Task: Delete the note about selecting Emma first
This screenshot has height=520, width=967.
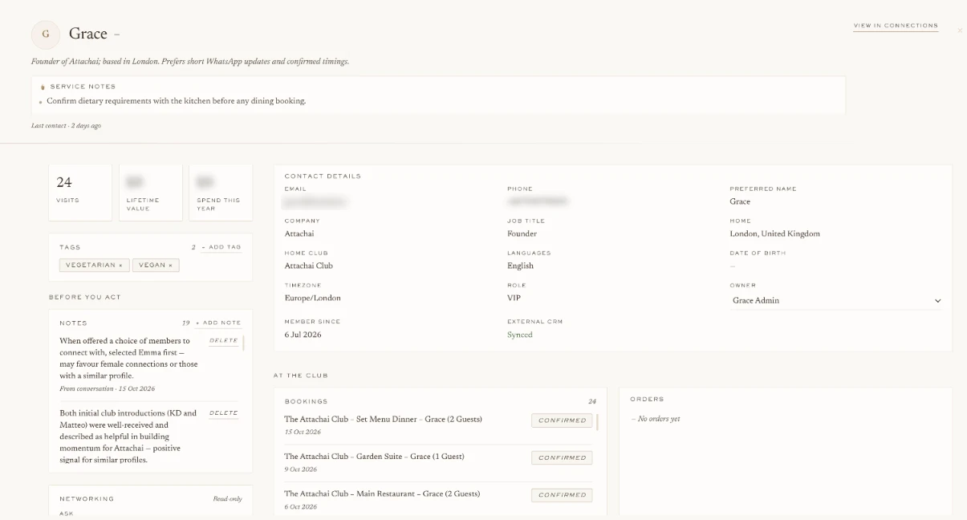Action: tap(224, 341)
